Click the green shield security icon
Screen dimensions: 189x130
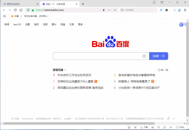click(28, 10)
